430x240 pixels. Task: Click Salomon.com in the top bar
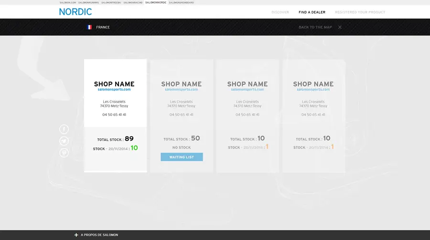tap(68, 2)
